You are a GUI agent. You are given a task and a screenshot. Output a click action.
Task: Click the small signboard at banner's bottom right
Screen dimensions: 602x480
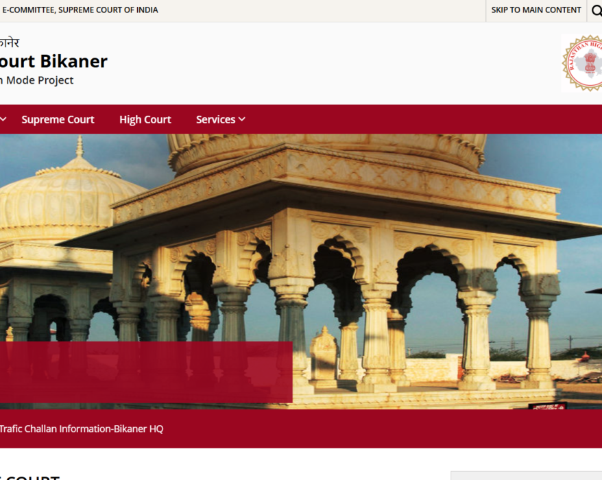pos(548,405)
